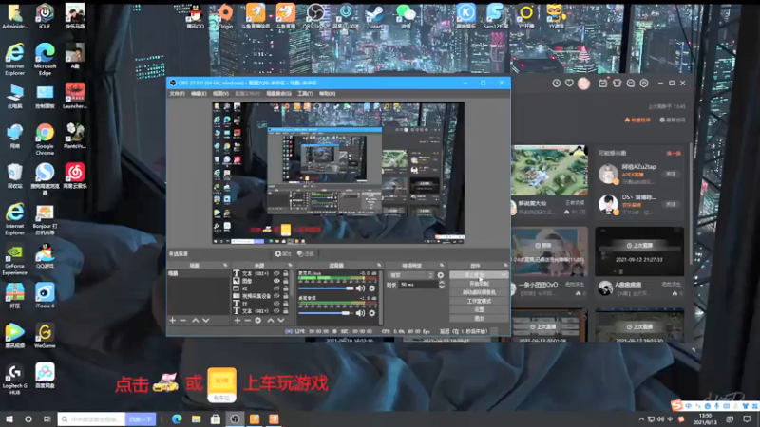Toggle visibility eye for the 图像 source

(276, 281)
